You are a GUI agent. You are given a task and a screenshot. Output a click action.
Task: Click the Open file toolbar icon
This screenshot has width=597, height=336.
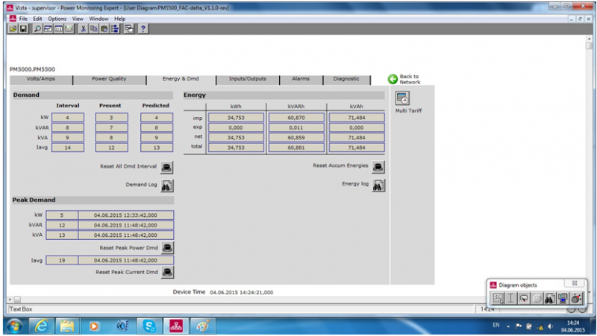point(13,29)
